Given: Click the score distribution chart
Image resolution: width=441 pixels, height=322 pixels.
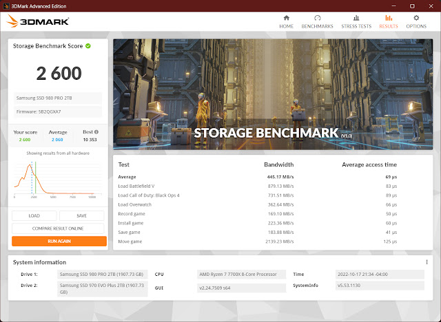Looking at the screenshot, I should 58,180.
